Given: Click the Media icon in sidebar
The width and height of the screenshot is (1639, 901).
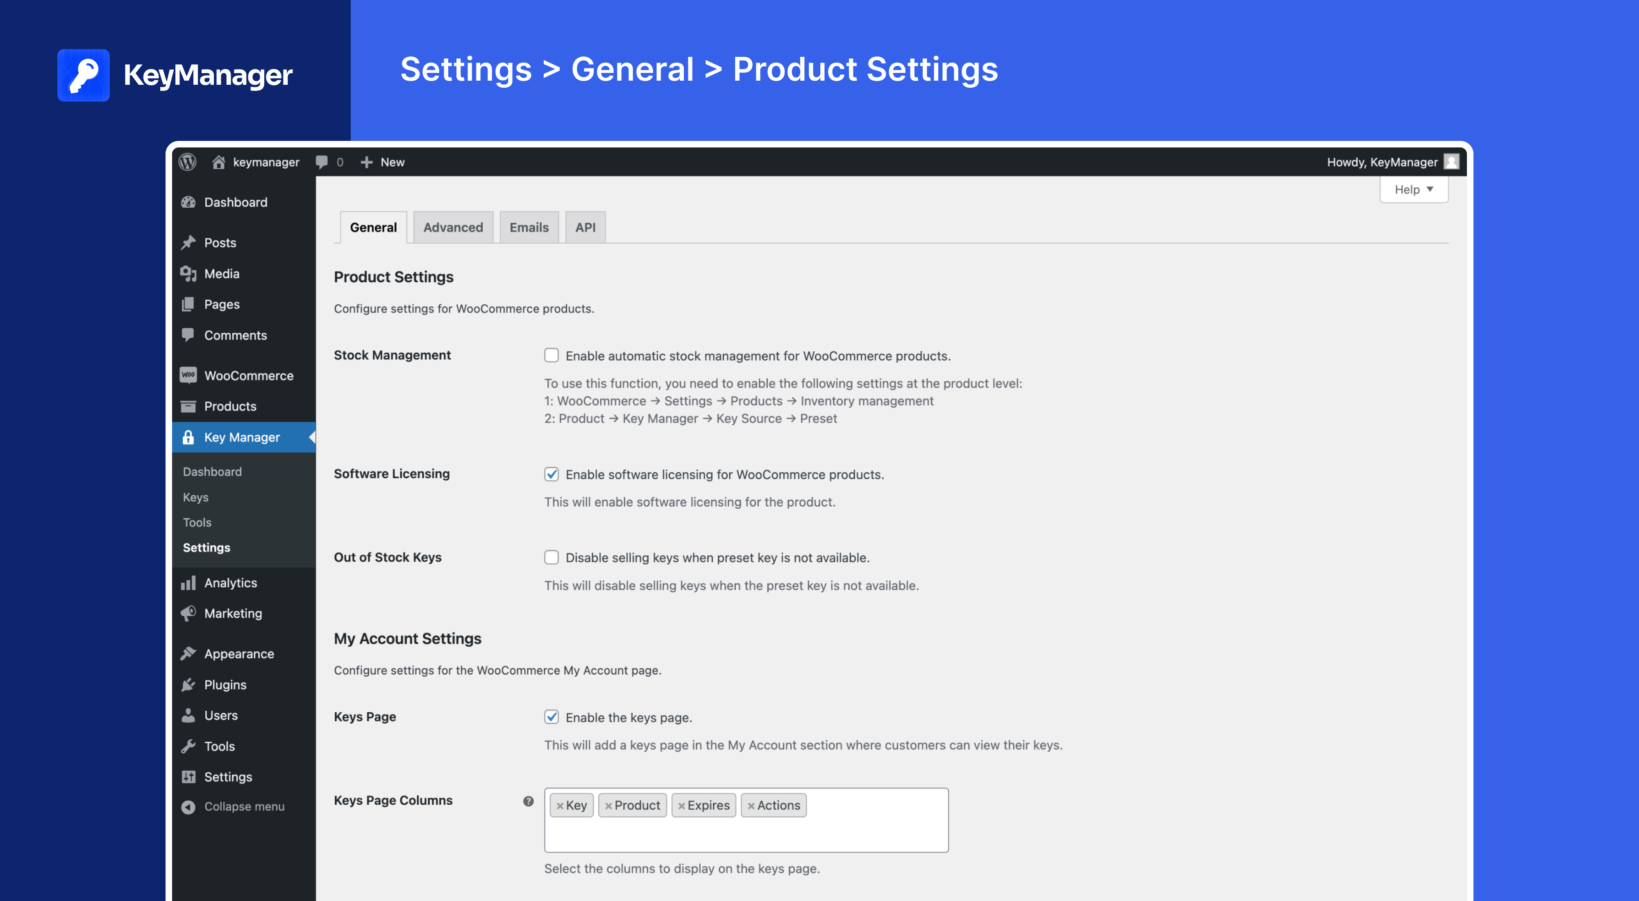Looking at the screenshot, I should pos(188,274).
